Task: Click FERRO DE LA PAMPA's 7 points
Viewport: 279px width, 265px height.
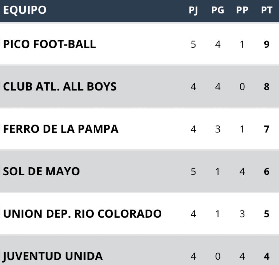Action: pos(266,129)
